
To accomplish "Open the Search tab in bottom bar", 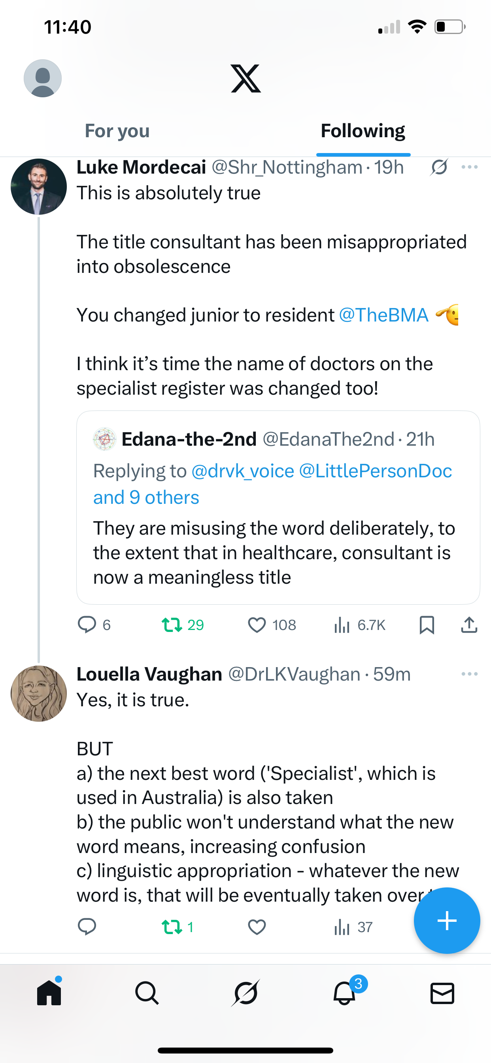I will [x=147, y=993].
